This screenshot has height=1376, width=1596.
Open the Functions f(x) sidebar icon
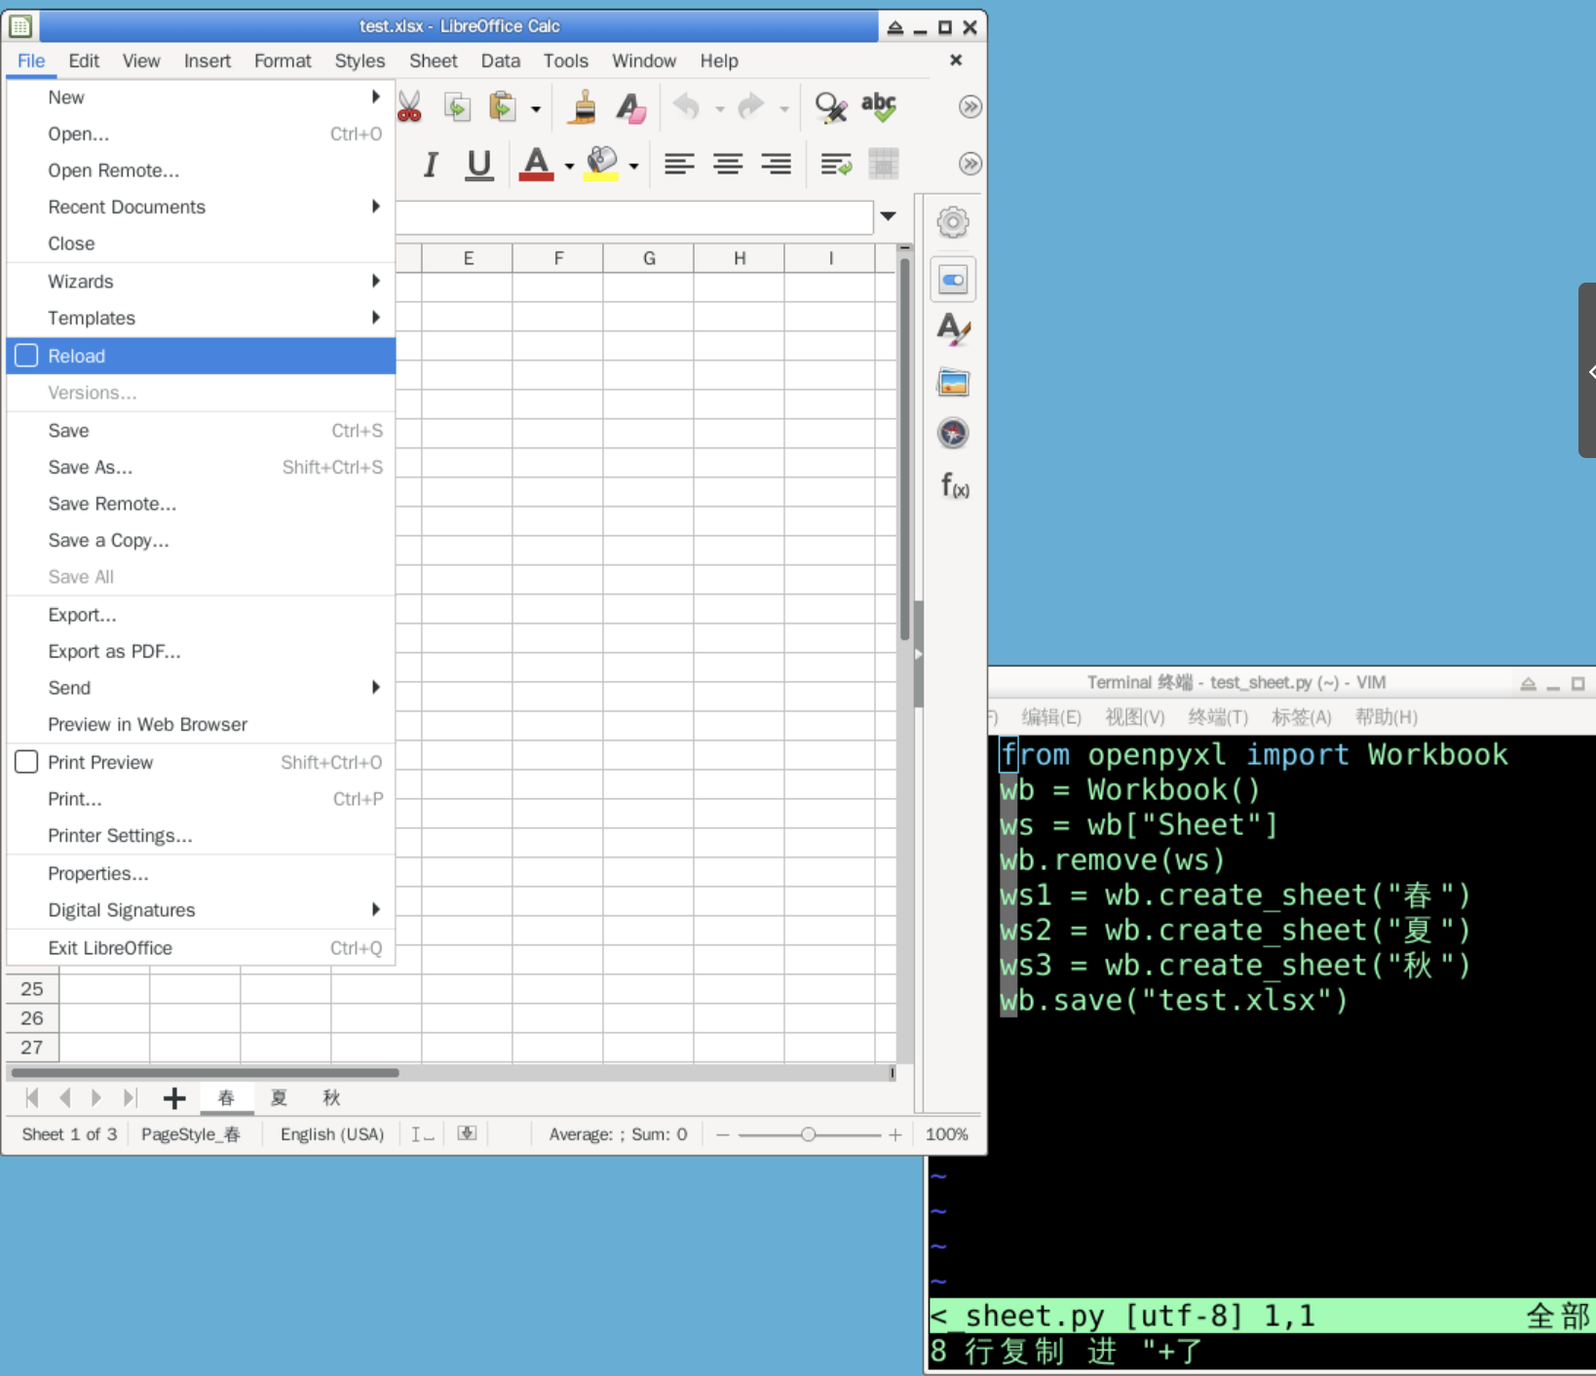click(x=955, y=484)
